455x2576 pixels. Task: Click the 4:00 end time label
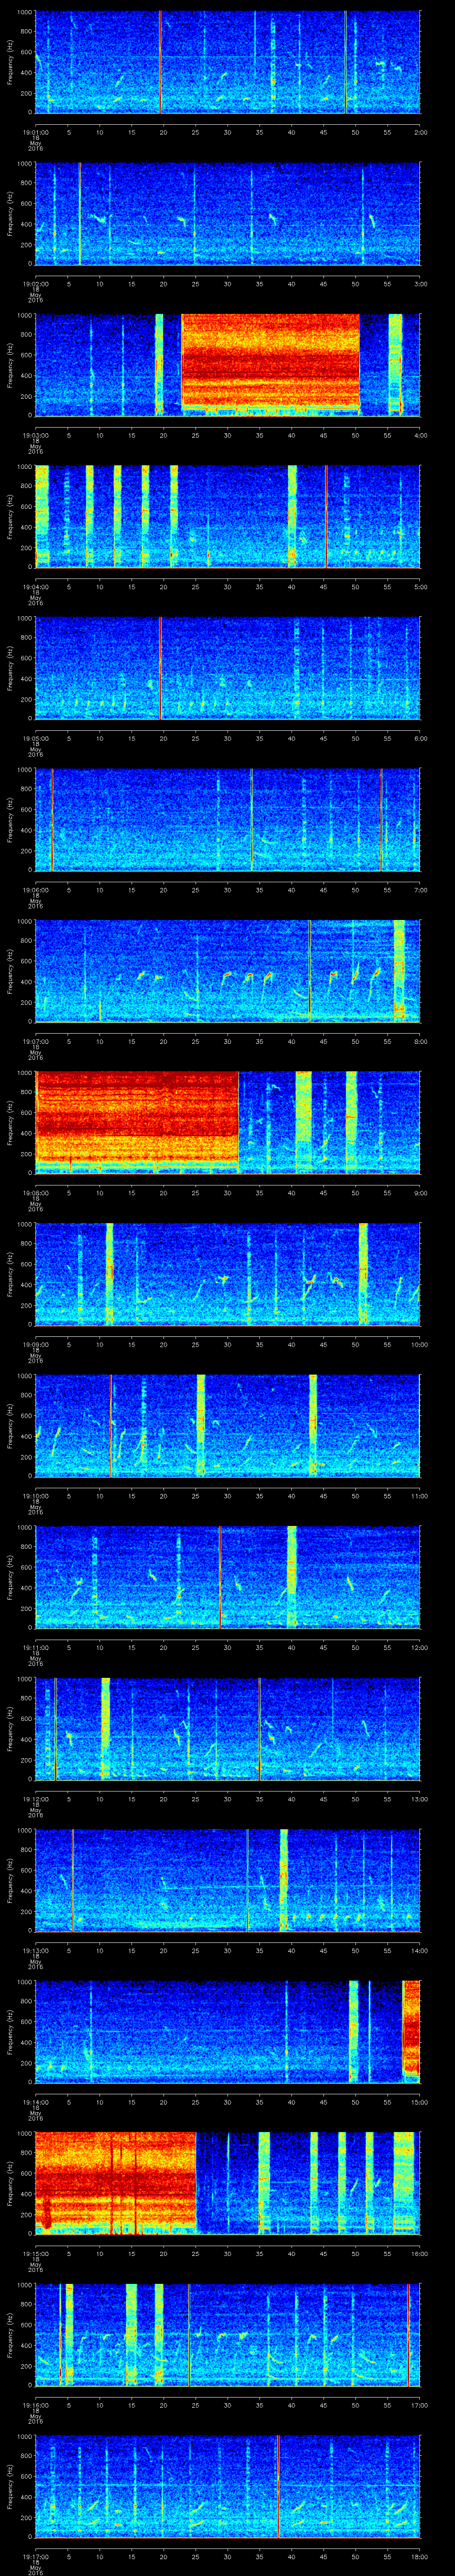coord(420,435)
